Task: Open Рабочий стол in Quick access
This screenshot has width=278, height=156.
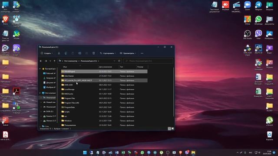Action: pos(49,73)
